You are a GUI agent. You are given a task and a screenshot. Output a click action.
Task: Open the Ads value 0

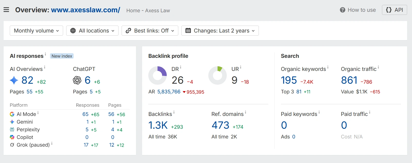(x=294, y=137)
